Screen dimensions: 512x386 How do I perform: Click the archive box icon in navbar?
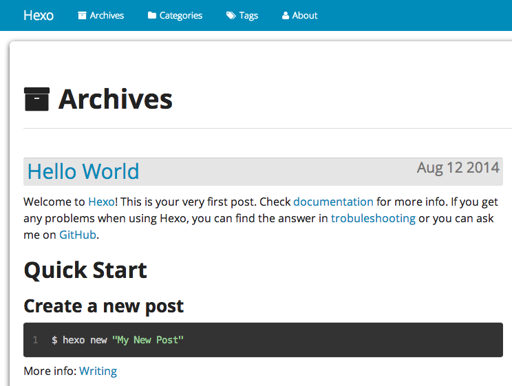coord(82,15)
